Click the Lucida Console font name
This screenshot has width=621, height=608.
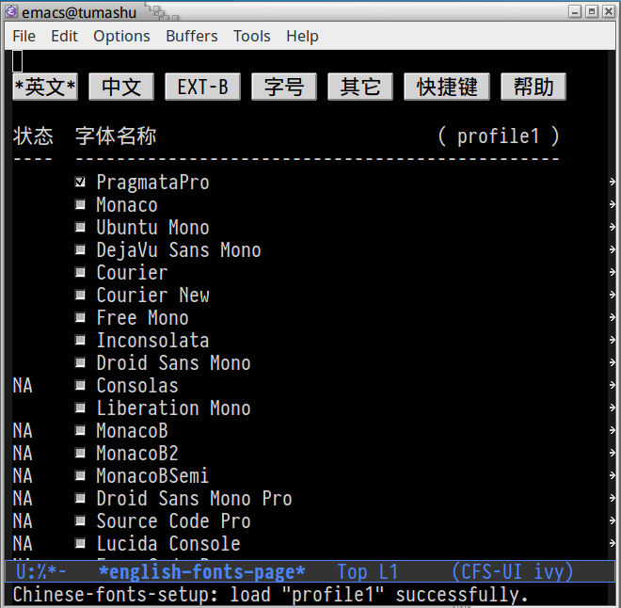pos(168,543)
